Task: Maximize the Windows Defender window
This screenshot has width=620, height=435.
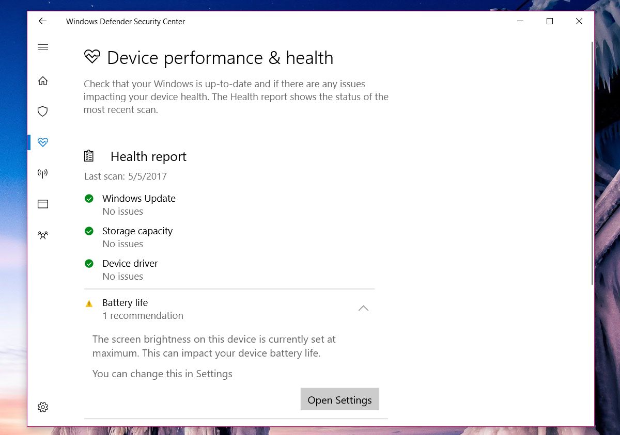Action: tap(550, 21)
